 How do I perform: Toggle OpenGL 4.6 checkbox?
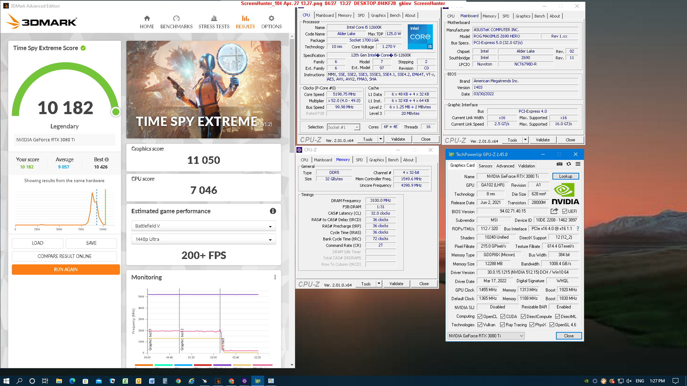tap(552, 325)
